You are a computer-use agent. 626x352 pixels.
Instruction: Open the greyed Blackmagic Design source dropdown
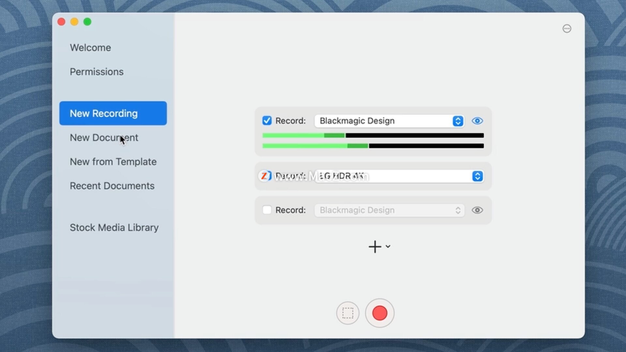[x=389, y=210]
